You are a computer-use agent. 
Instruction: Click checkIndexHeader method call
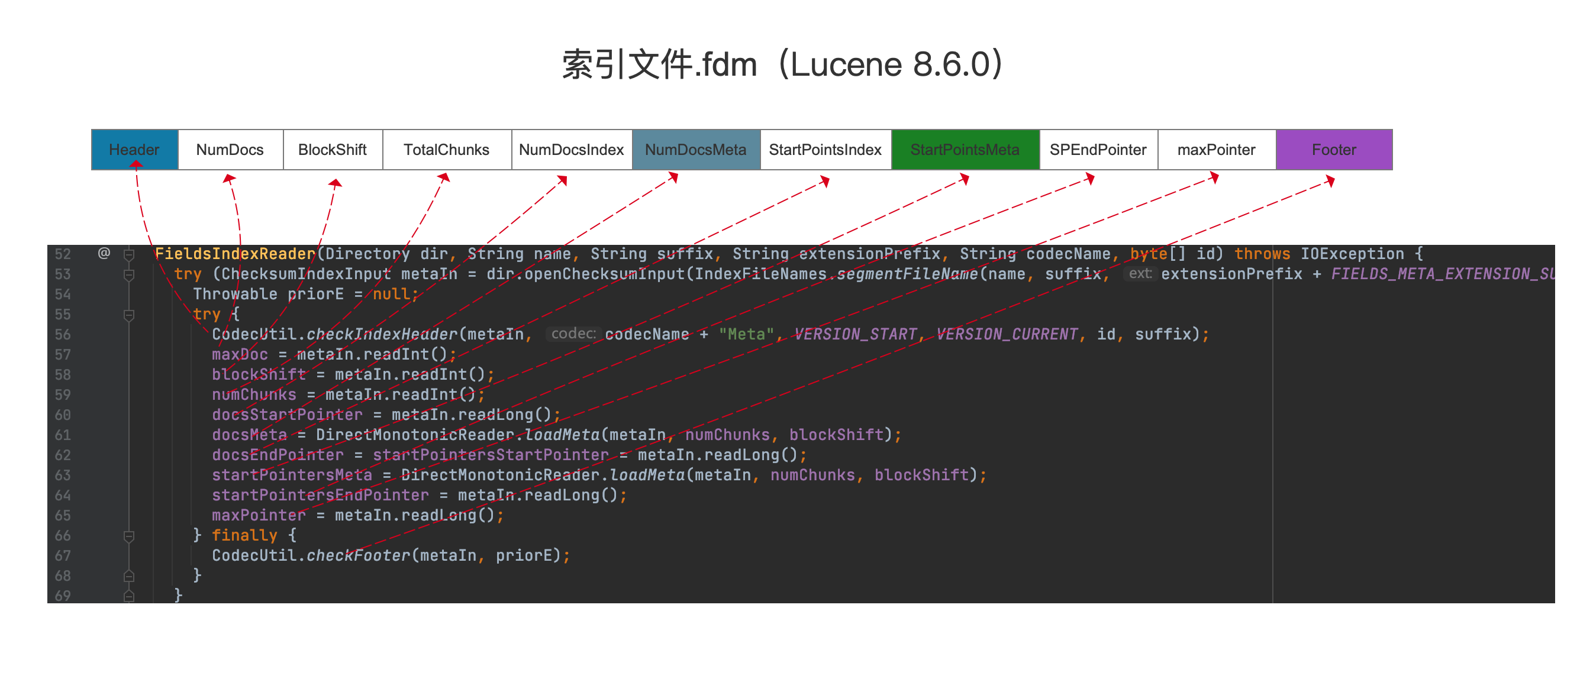382,334
